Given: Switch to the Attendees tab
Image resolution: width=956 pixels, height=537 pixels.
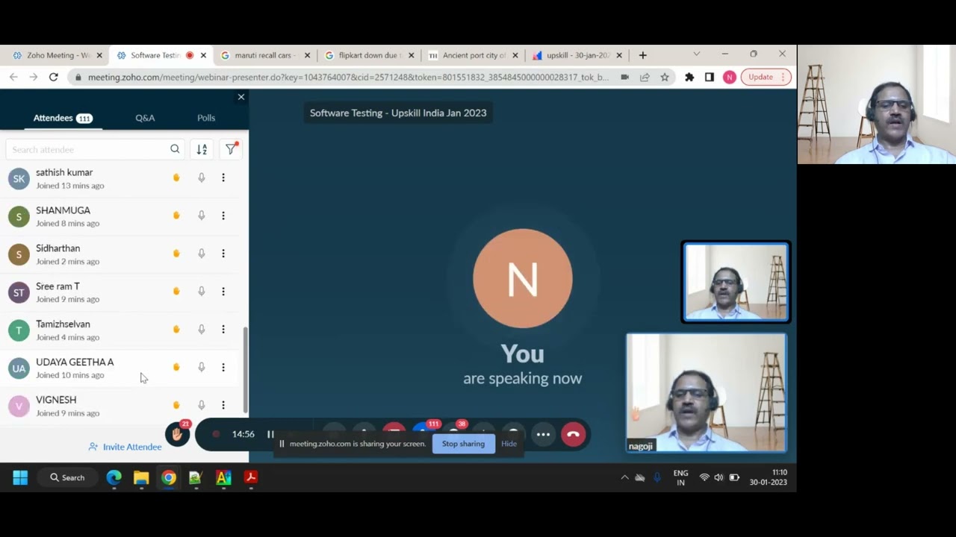Looking at the screenshot, I should pyautogui.click(x=62, y=118).
